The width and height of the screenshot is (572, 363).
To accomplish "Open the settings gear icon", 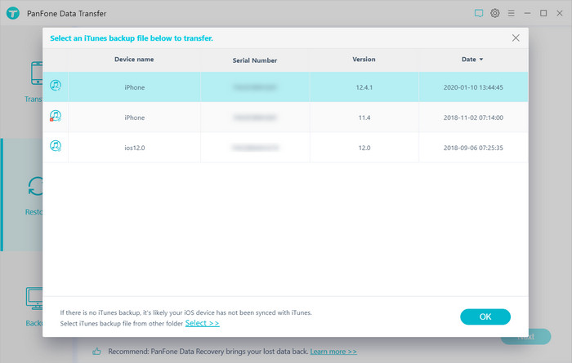I will pyautogui.click(x=494, y=13).
